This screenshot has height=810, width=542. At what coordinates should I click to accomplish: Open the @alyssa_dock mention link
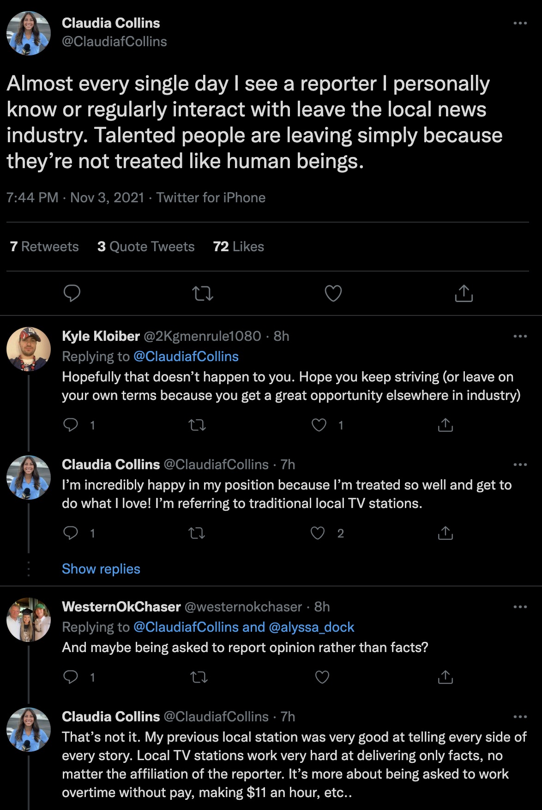311,627
